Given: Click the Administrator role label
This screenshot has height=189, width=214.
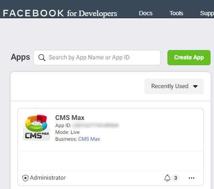Looking at the screenshot, I should click(48, 178).
